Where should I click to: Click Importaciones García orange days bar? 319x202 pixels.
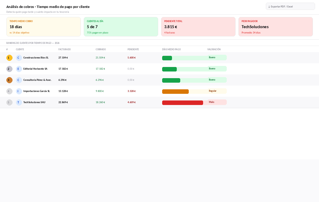click(175, 92)
